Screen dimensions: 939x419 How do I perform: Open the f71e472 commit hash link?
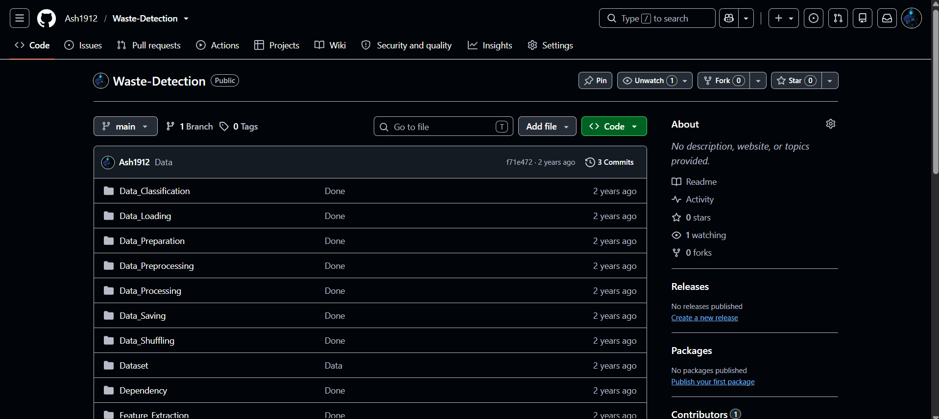(x=519, y=162)
